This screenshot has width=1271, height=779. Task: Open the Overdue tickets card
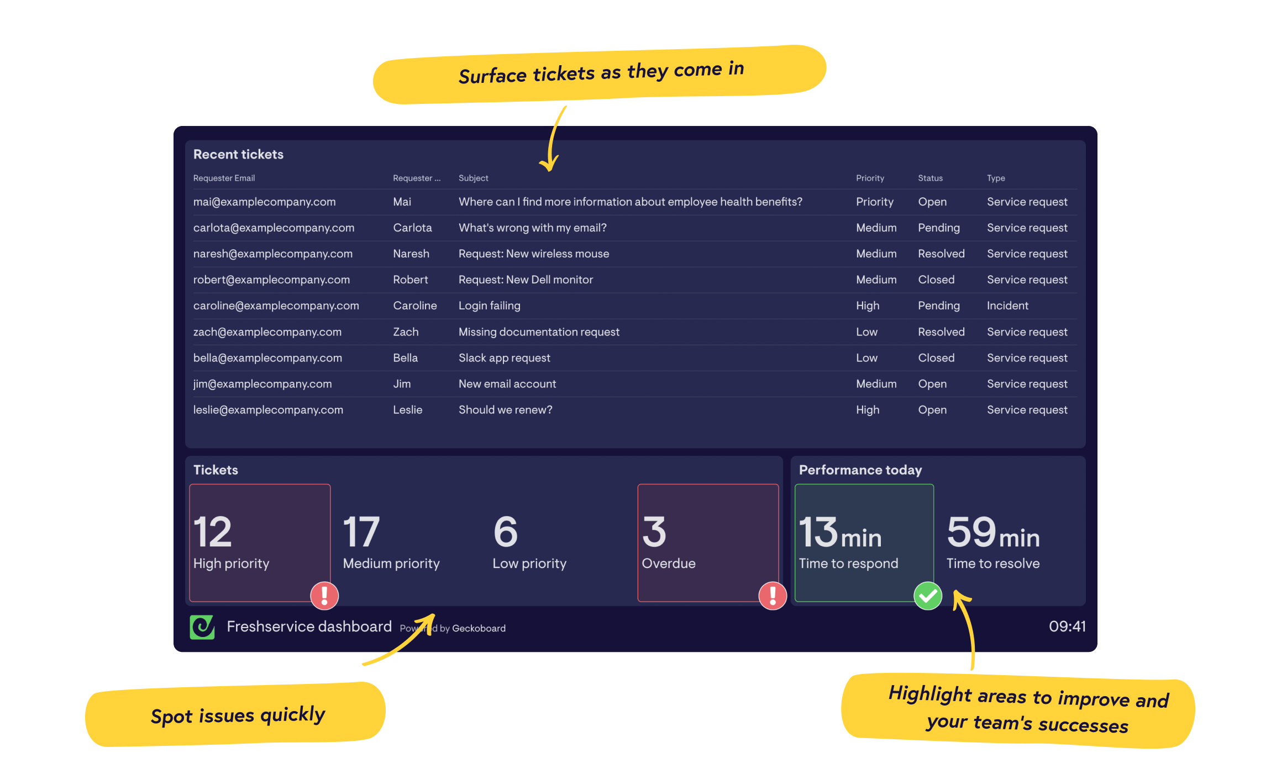point(708,543)
